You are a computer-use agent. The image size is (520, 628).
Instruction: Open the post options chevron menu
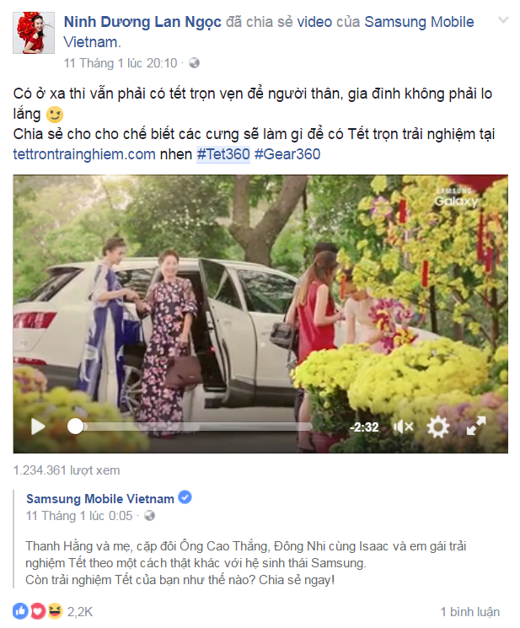(x=503, y=19)
